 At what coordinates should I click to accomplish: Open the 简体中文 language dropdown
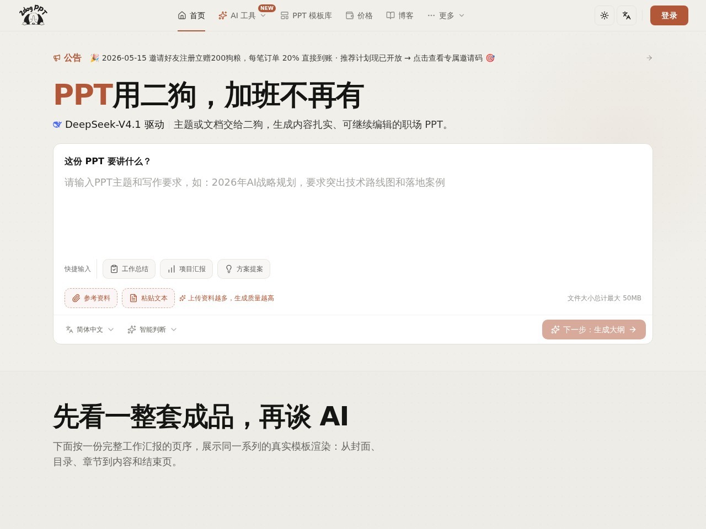pos(90,330)
